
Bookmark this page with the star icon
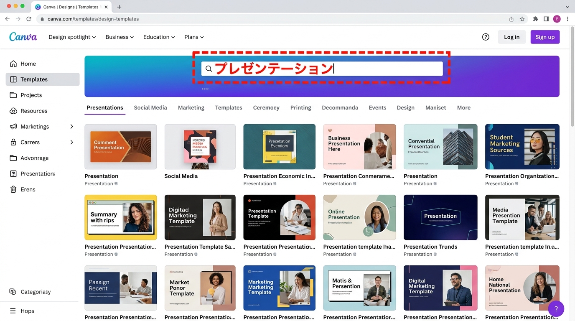(522, 19)
